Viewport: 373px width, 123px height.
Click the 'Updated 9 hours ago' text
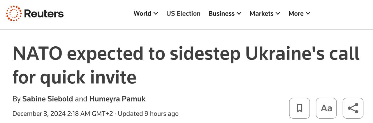pyautogui.click(x=148, y=113)
